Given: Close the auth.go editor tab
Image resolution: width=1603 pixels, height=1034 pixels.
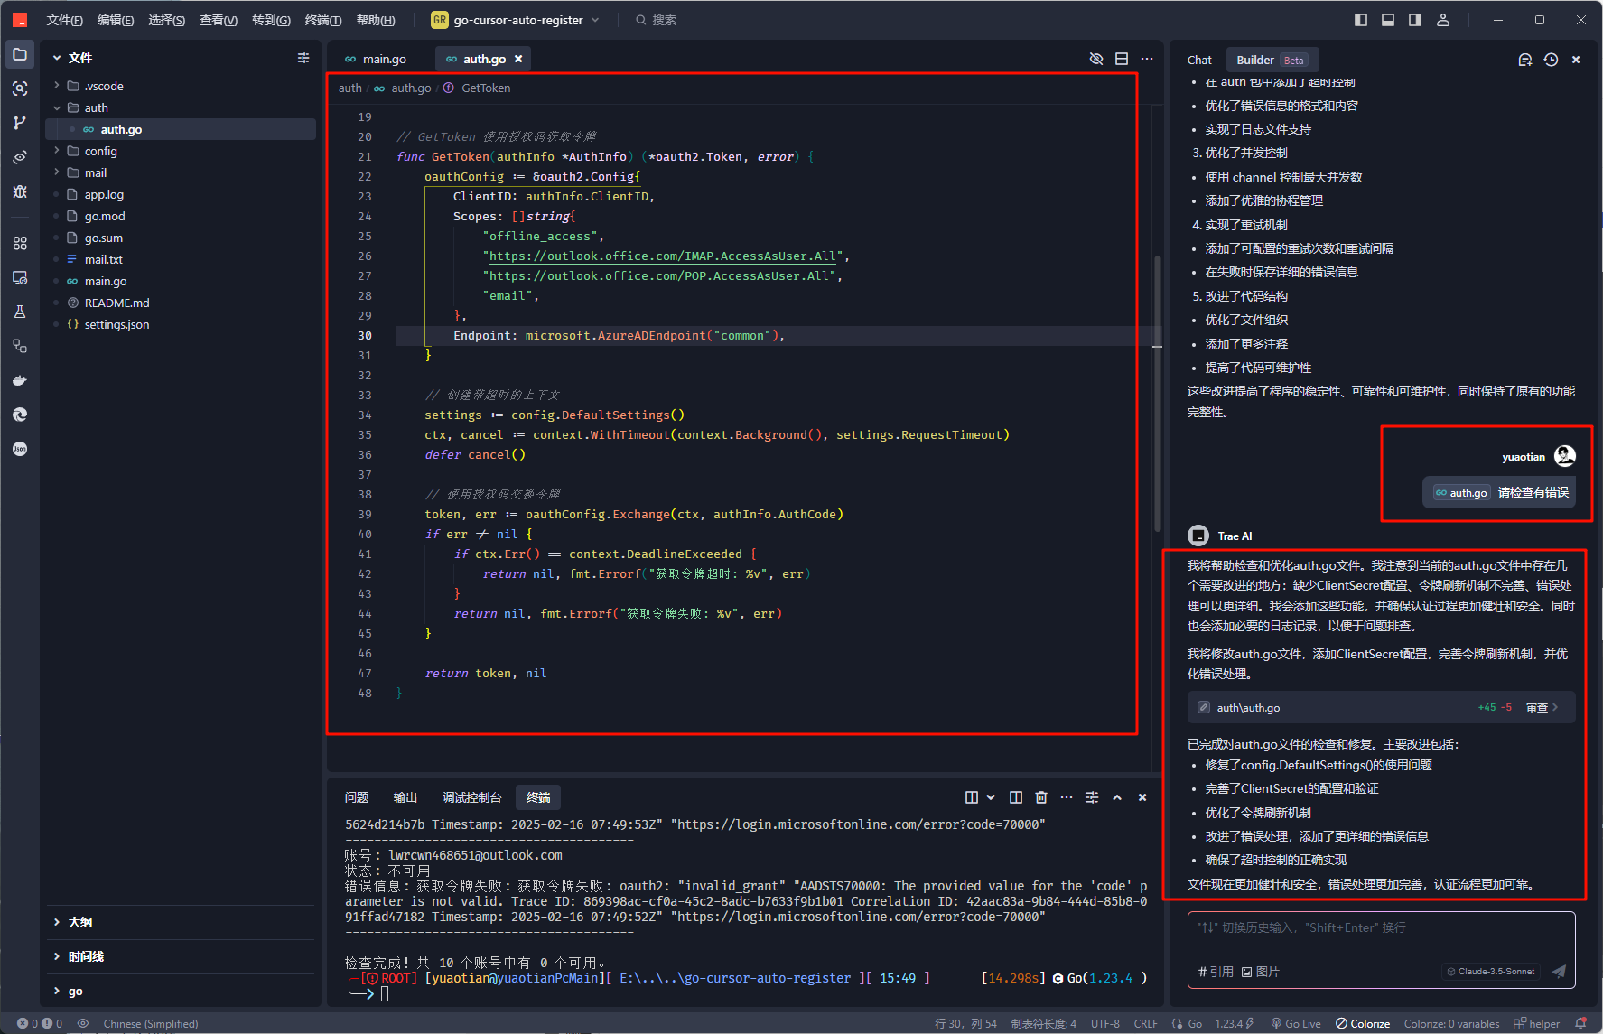Looking at the screenshot, I should click(x=518, y=59).
